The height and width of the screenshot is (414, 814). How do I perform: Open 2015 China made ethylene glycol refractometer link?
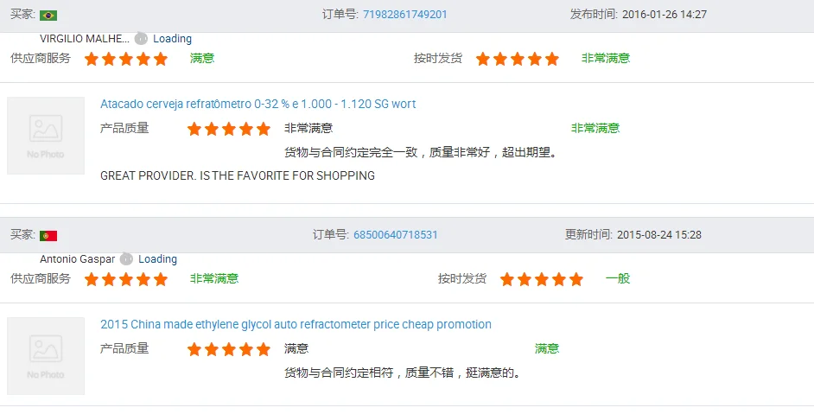click(296, 325)
